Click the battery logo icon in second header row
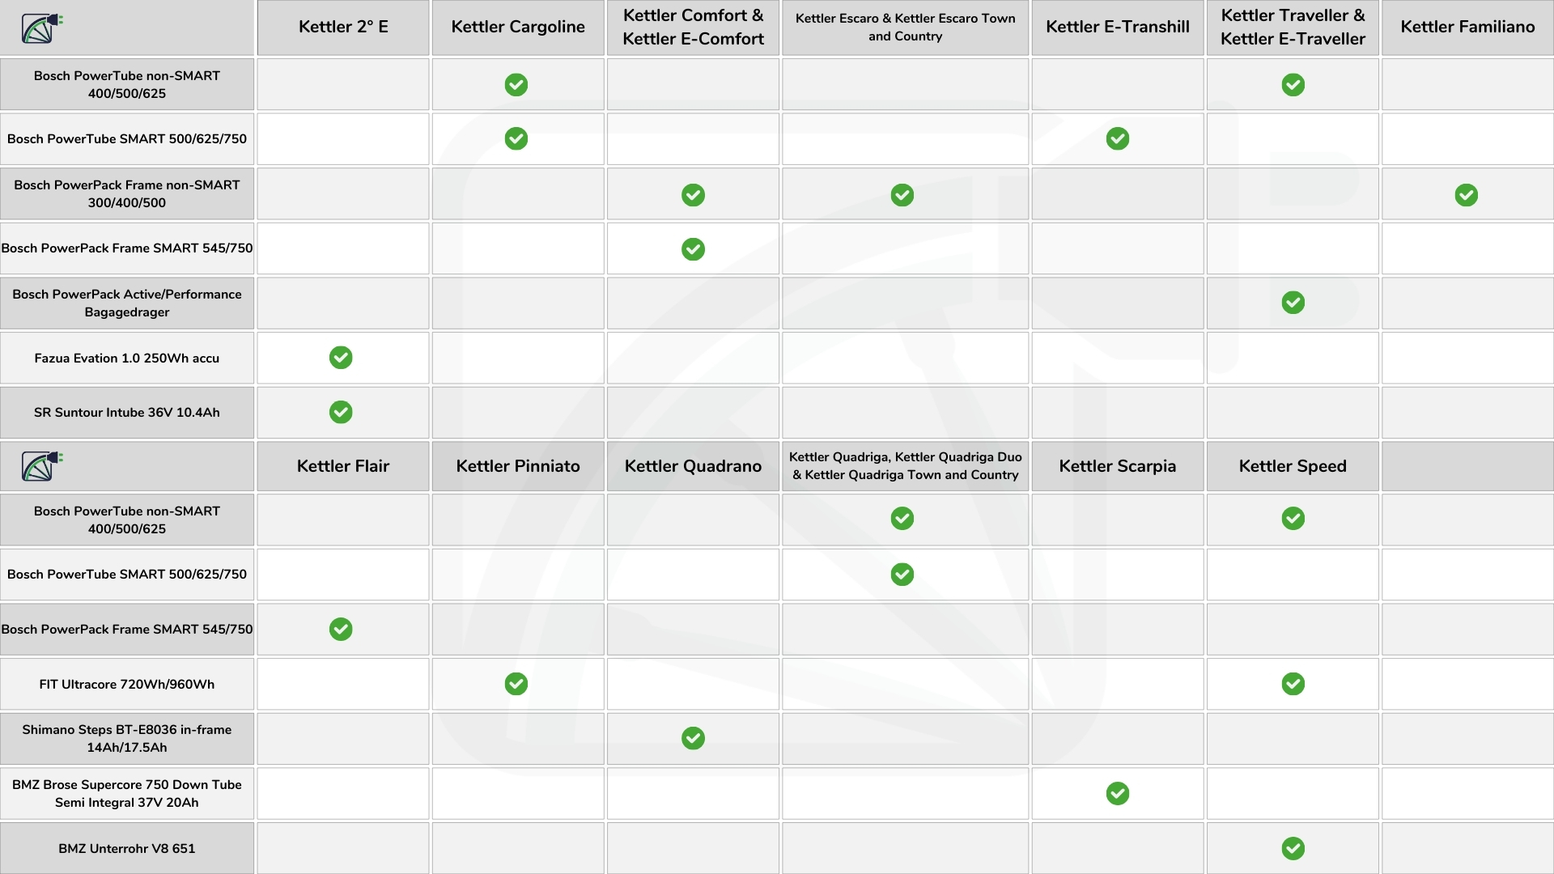 click(x=42, y=466)
